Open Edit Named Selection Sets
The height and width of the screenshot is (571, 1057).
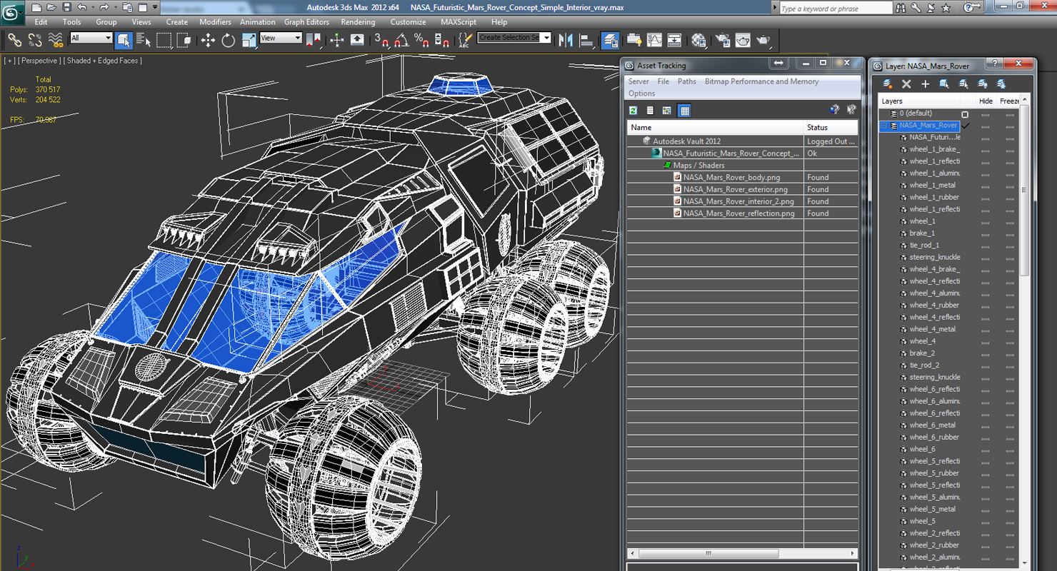tap(464, 40)
